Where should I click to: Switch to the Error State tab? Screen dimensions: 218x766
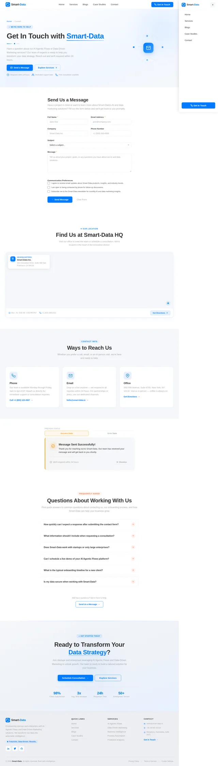point(112,433)
